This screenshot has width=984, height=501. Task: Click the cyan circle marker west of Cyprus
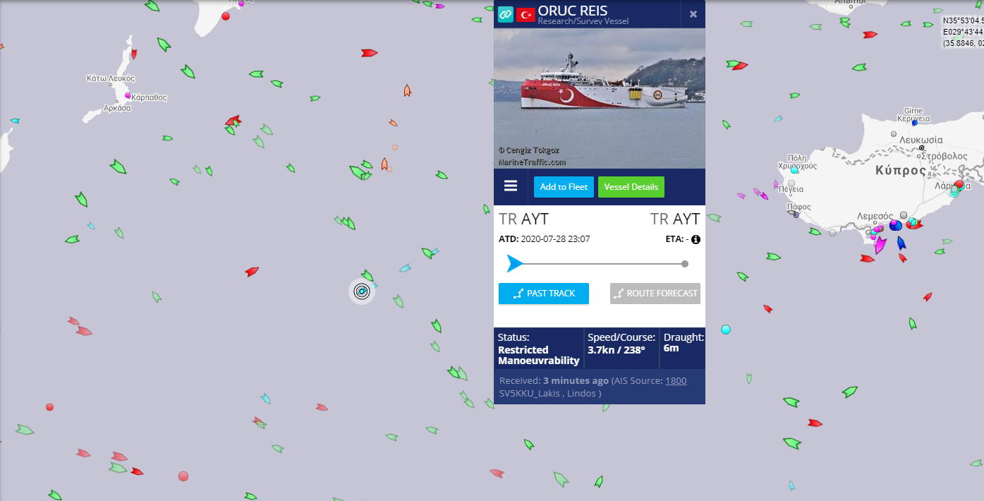[x=726, y=330]
